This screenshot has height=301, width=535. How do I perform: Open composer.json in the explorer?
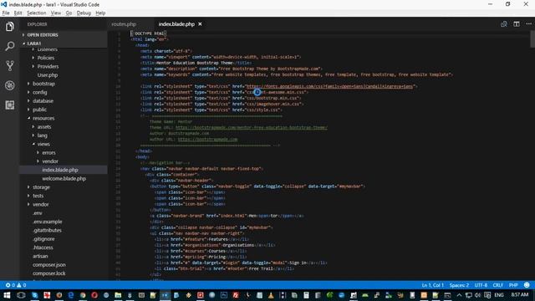click(49, 265)
